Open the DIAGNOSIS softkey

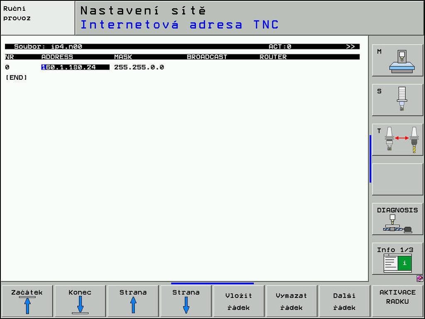click(397, 219)
